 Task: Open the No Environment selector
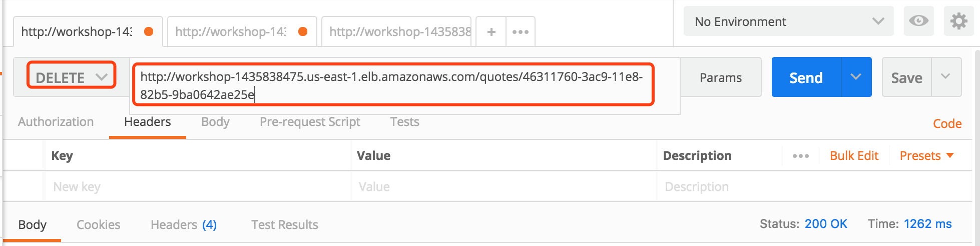788,21
